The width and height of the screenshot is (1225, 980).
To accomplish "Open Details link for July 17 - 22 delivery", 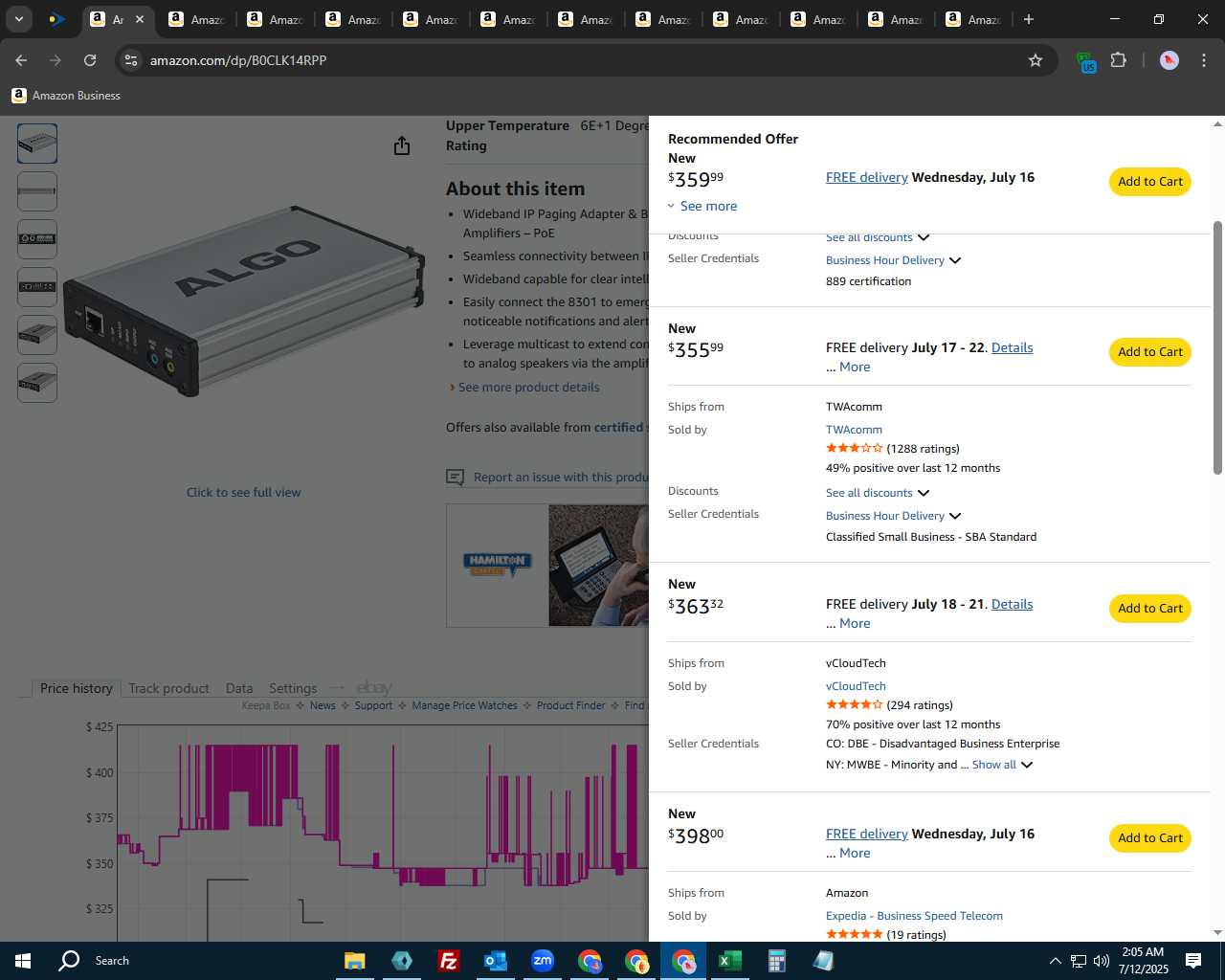I will (x=1012, y=347).
